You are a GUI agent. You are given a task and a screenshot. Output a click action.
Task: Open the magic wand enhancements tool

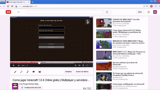click(21, 72)
